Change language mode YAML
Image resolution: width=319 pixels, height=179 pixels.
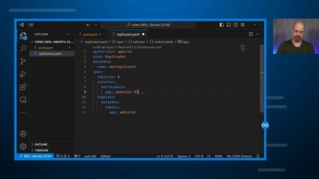(x=218, y=156)
